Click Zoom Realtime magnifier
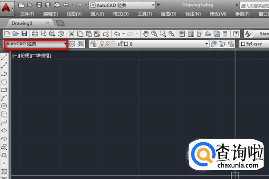The image size is (269, 179). (154, 34)
